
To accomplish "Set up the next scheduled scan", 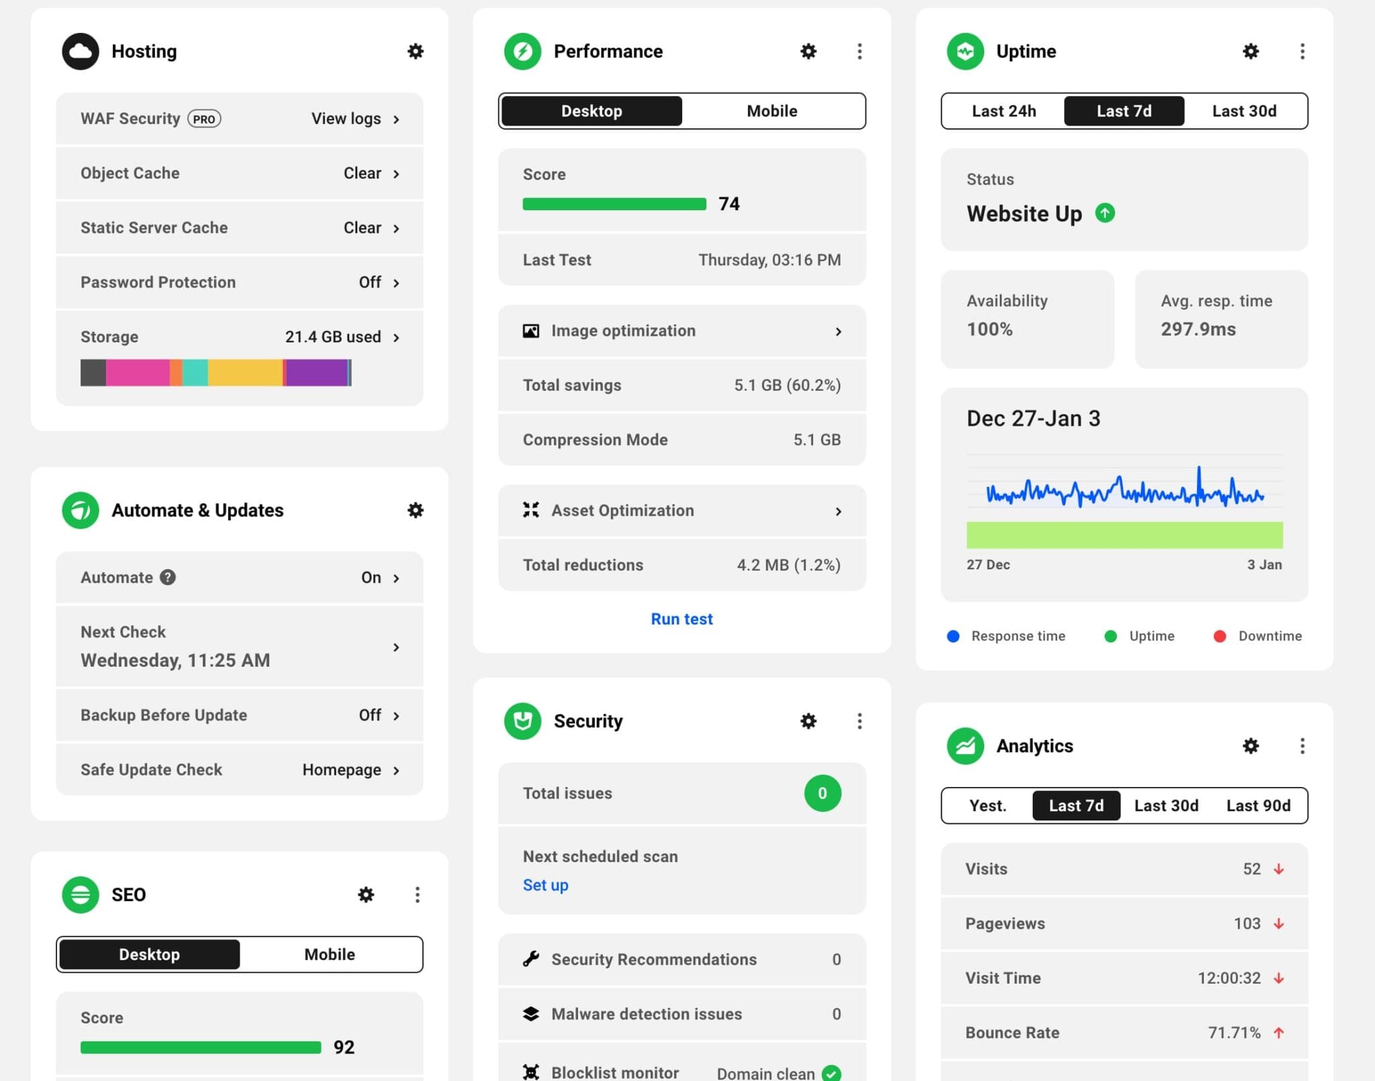I will coord(545,885).
